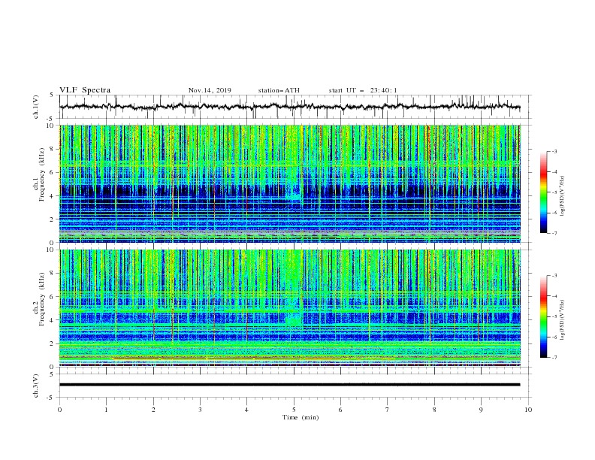Click the ch.3 flat black trace
Image resolution: width=595 pixels, height=460 pixels.
289,385
